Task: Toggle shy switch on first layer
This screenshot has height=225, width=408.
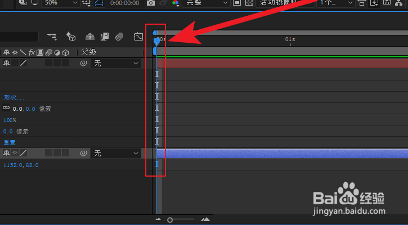Action: (x=7, y=63)
